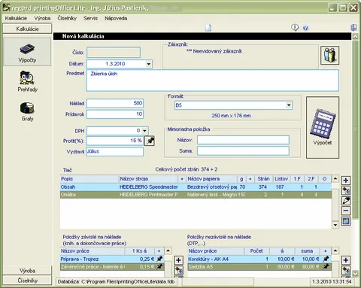The width and height of the screenshot is (361, 288).
Task: Open the DPH dropdown arrow
Action: pos(144,131)
